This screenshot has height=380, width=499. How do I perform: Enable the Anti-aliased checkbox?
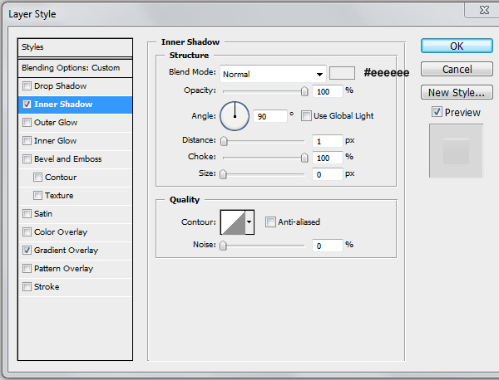pos(270,222)
